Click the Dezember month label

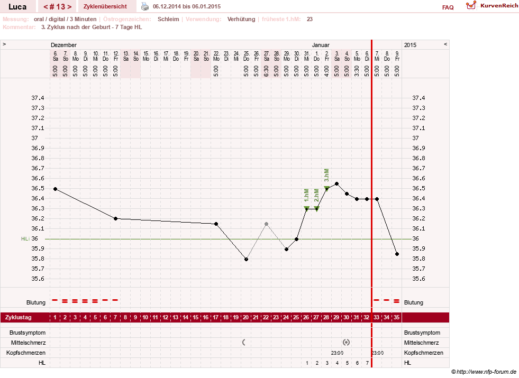point(63,45)
